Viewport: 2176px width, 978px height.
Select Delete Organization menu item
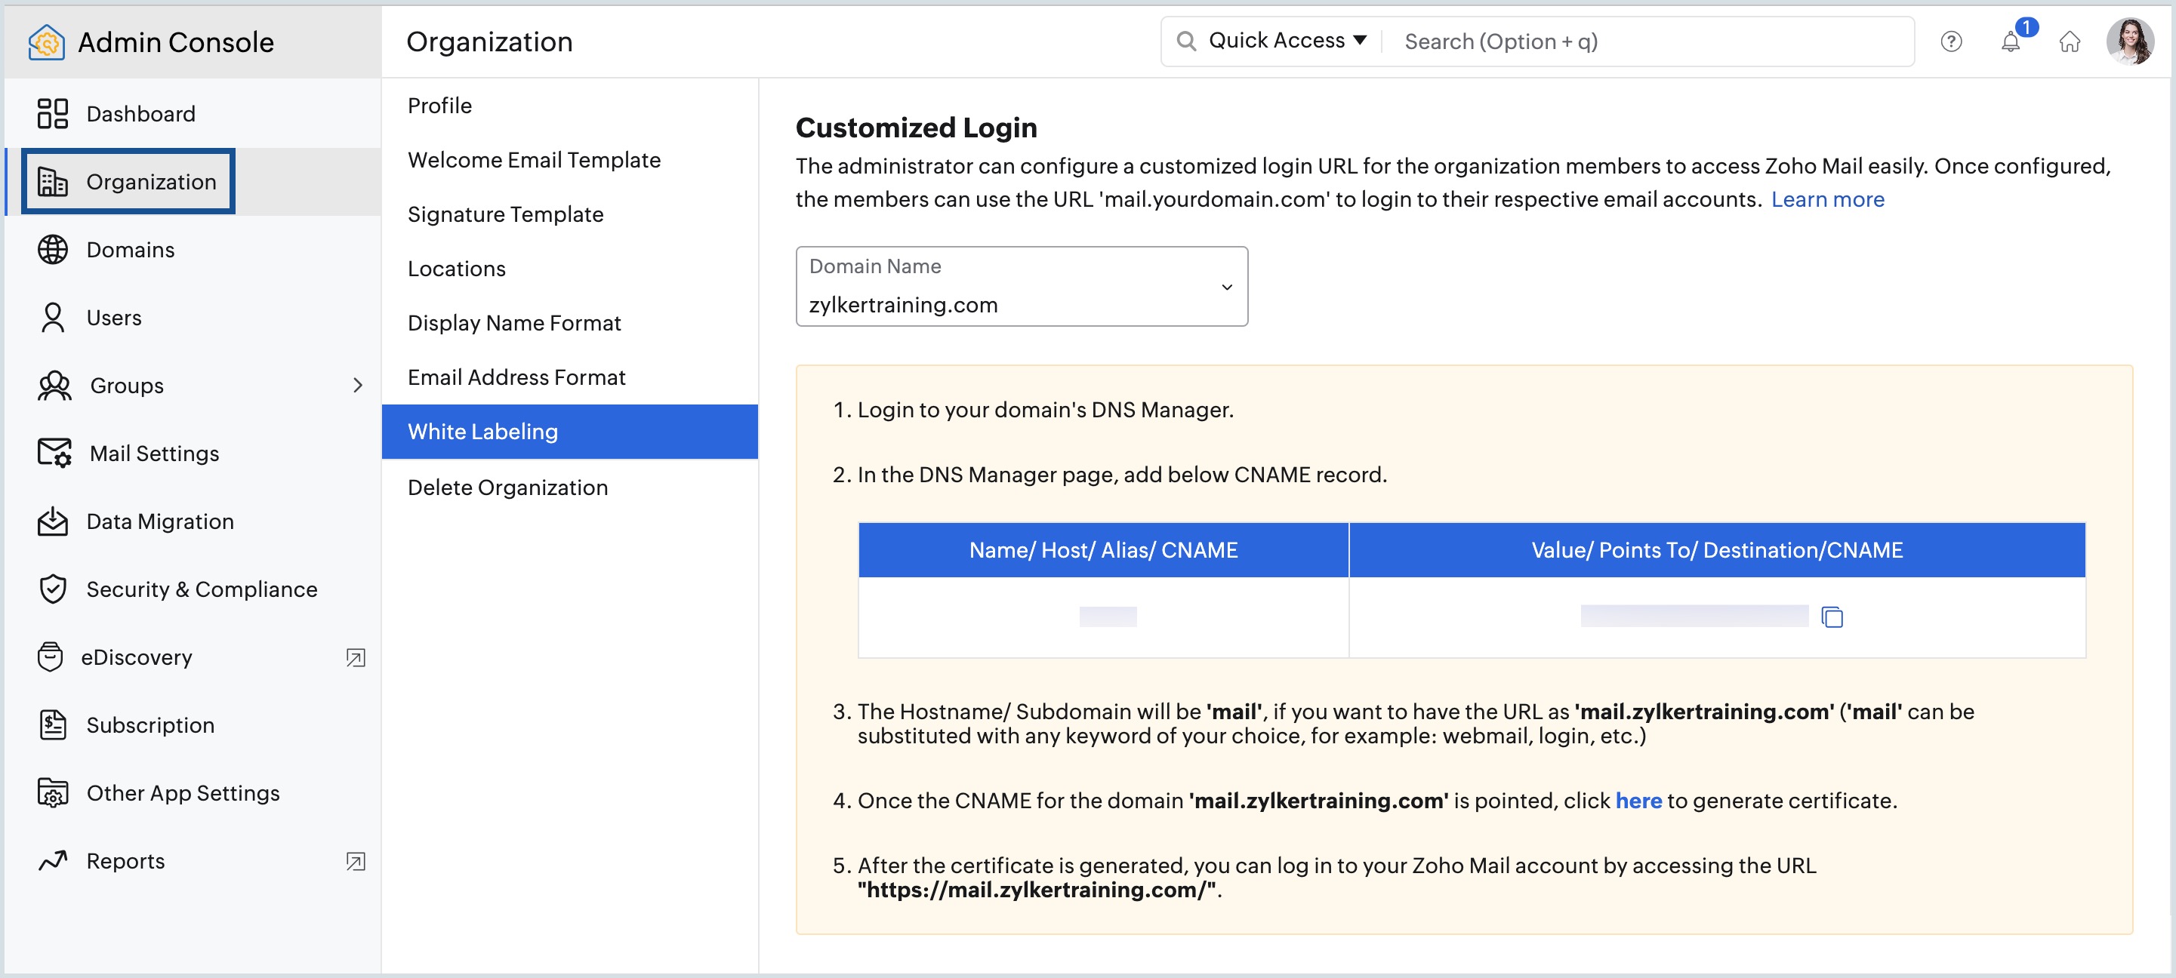[507, 487]
